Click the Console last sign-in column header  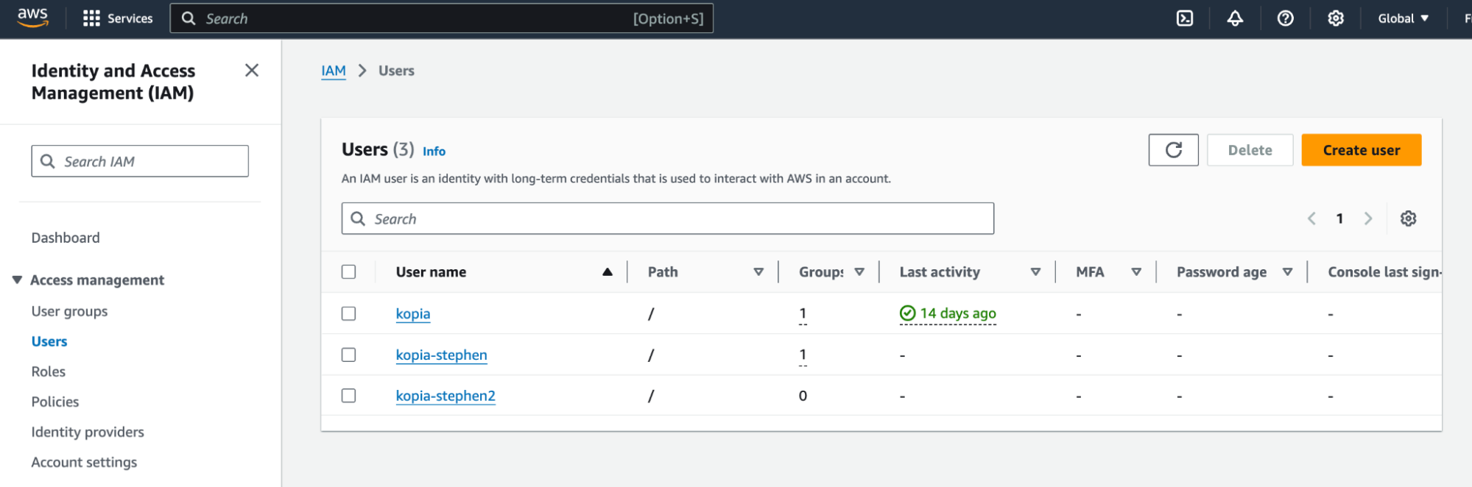click(x=1384, y=272)
